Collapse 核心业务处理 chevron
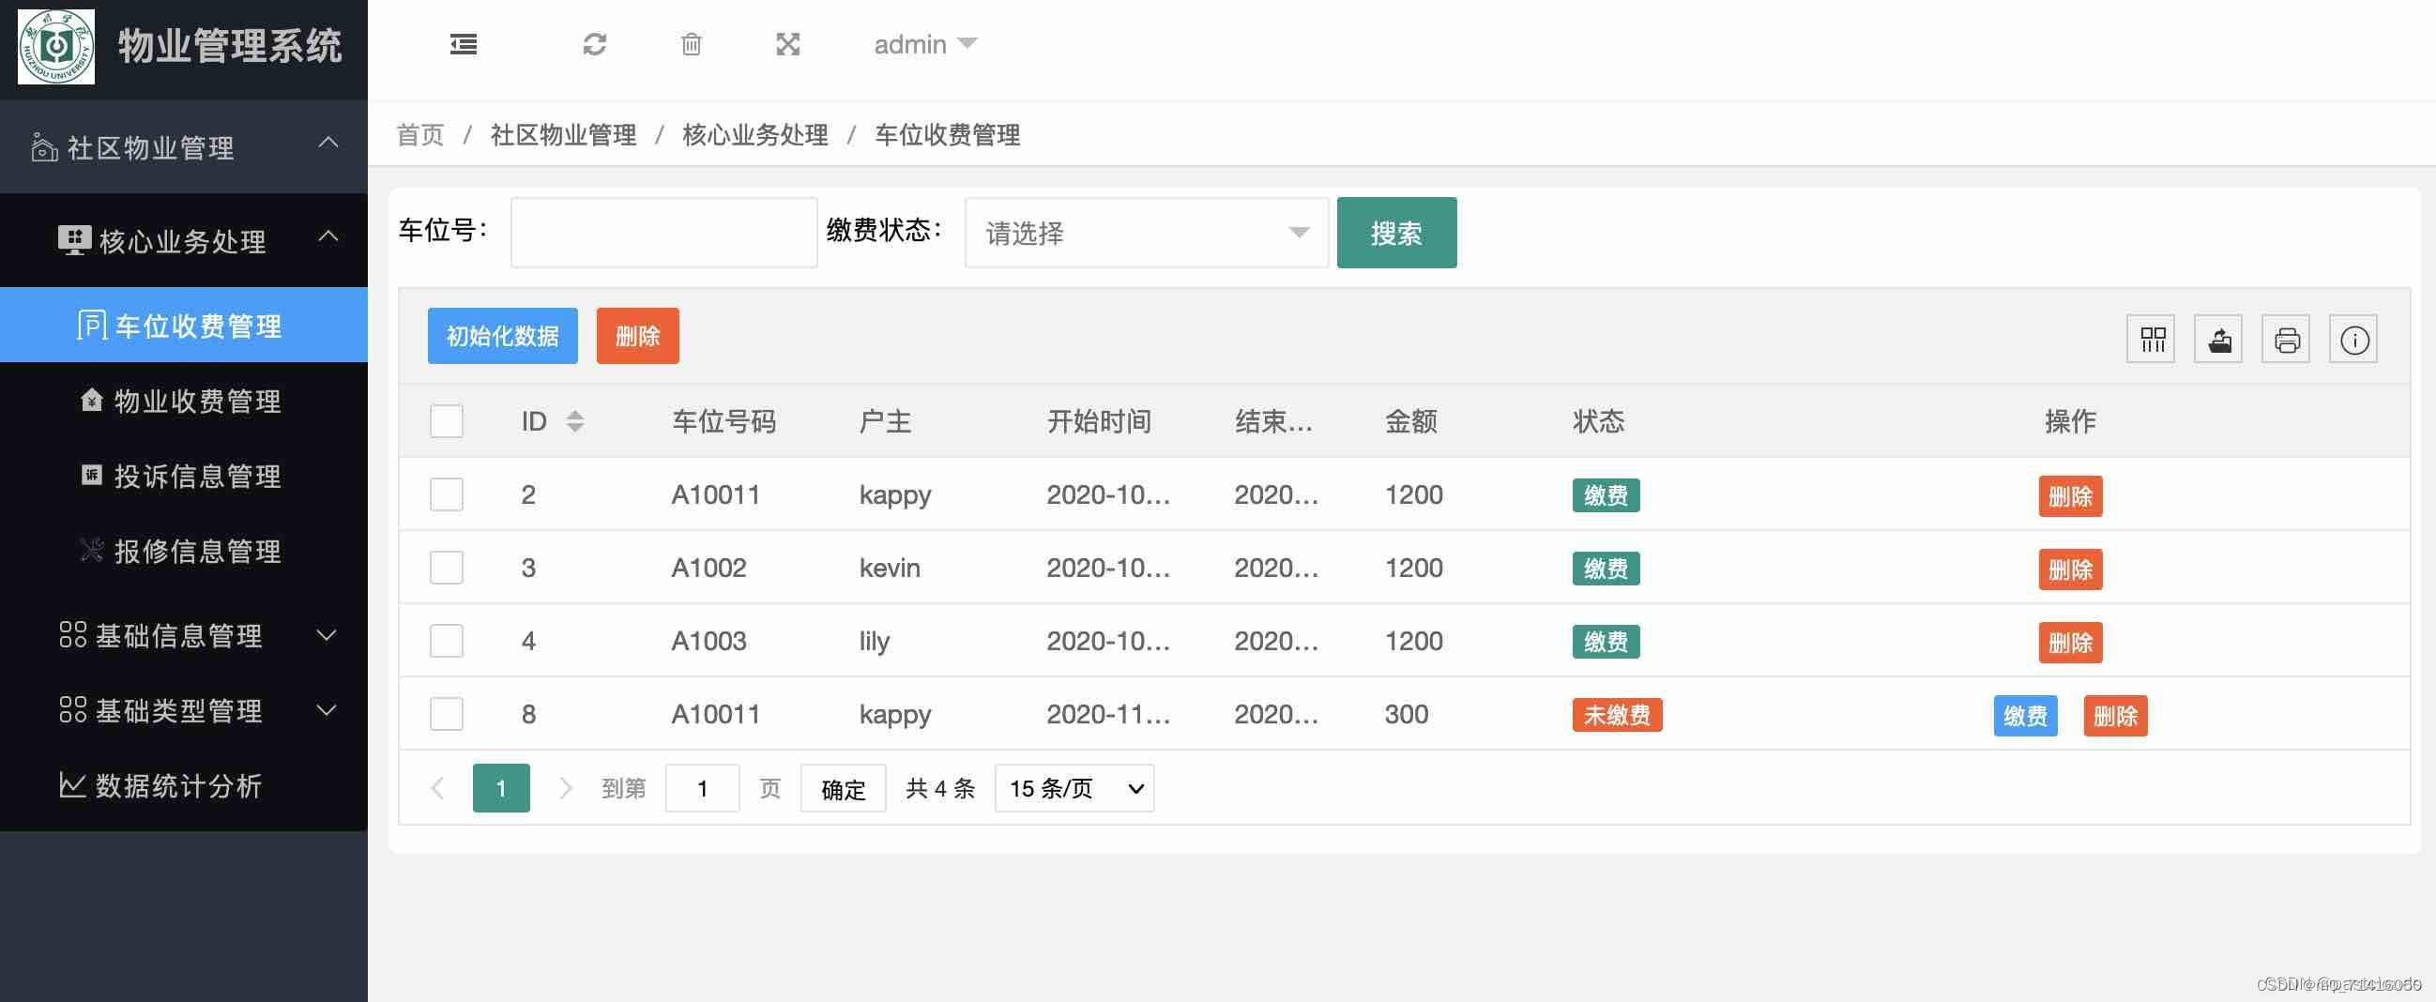 (x=328, y=235)
